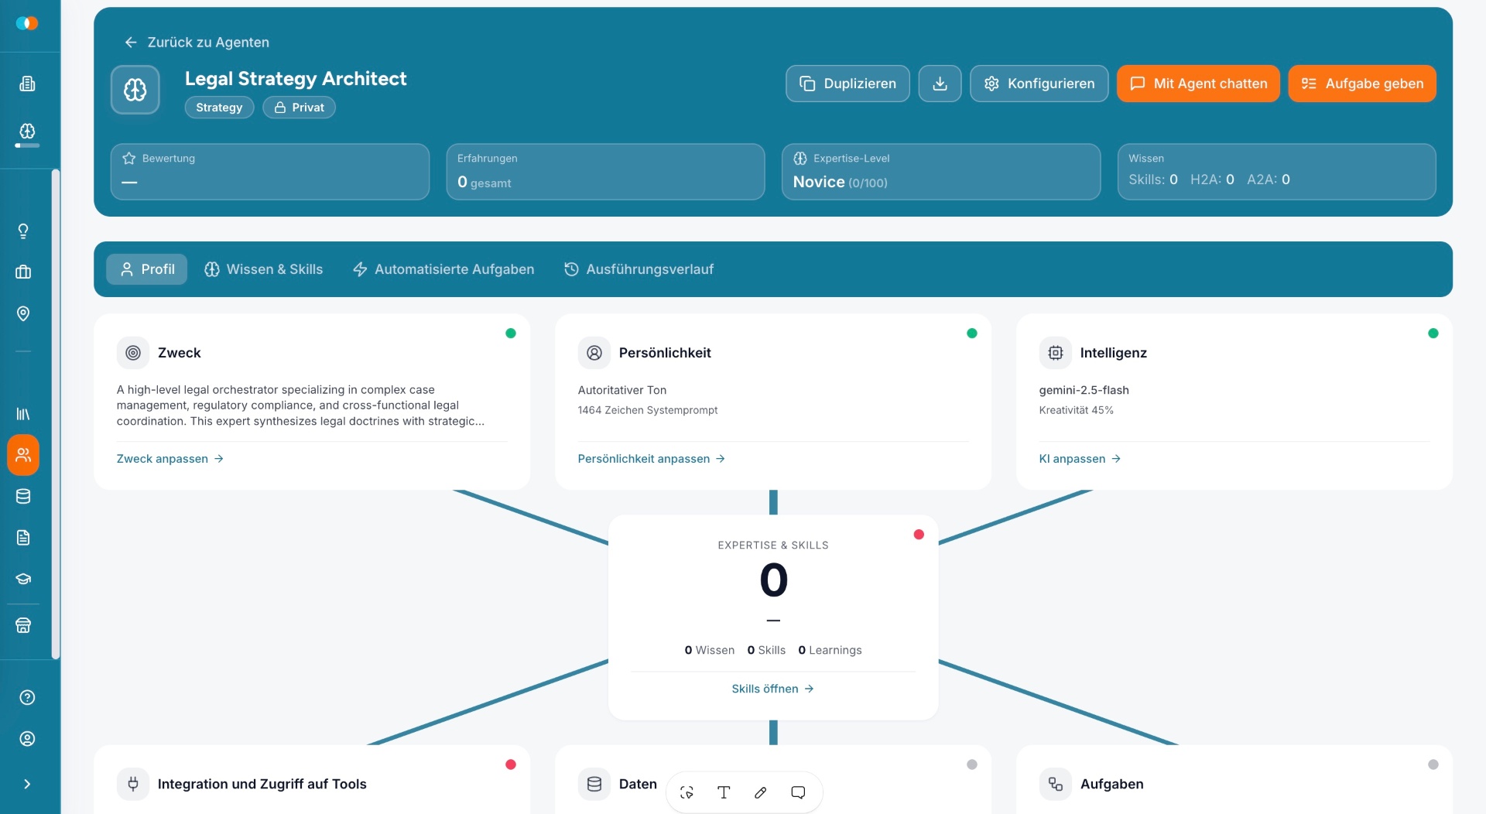The height and width of the screenshot is (814, 1486).
Task: Click the Kreativität 45% text
Action: pos(1076,410)
